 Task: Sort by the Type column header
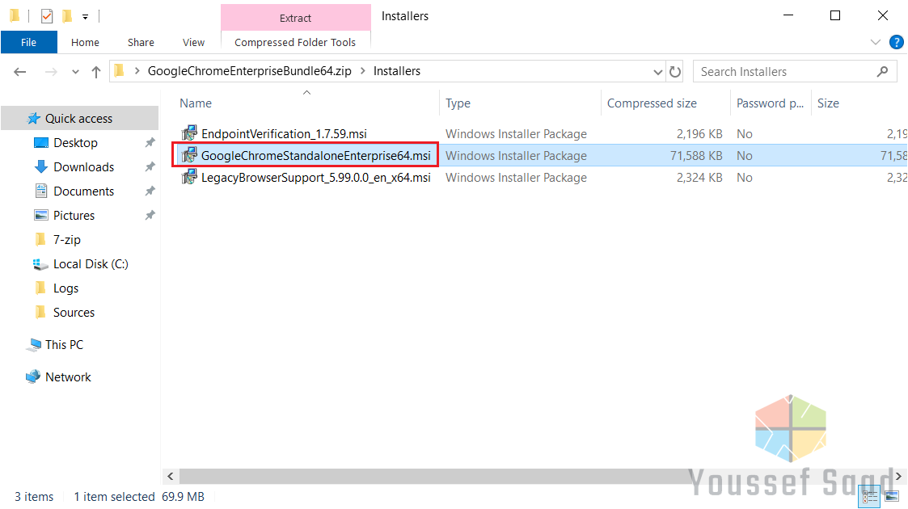click(520, 103)
